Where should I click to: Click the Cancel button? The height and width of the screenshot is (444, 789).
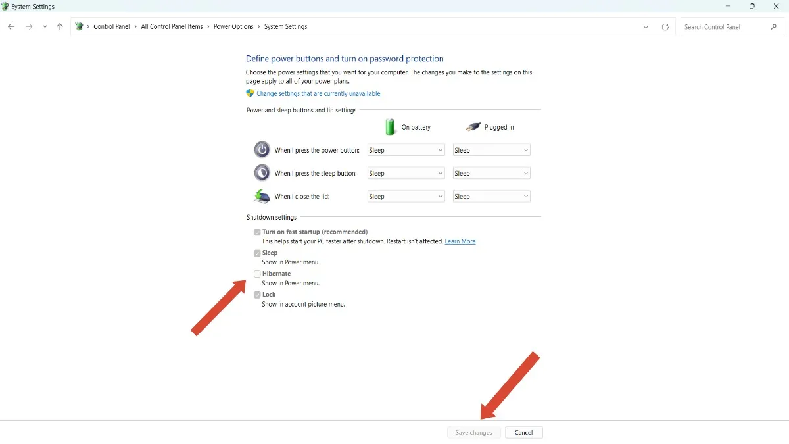[x=523, y=433]
